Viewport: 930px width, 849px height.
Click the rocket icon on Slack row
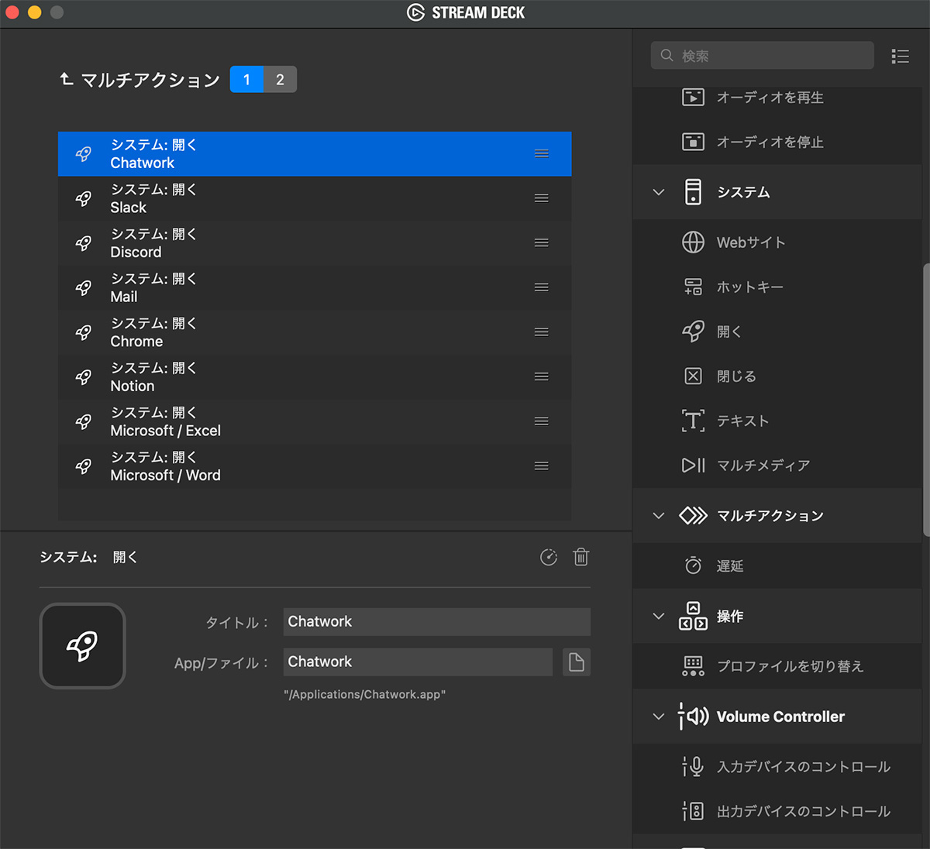[84, 198]
